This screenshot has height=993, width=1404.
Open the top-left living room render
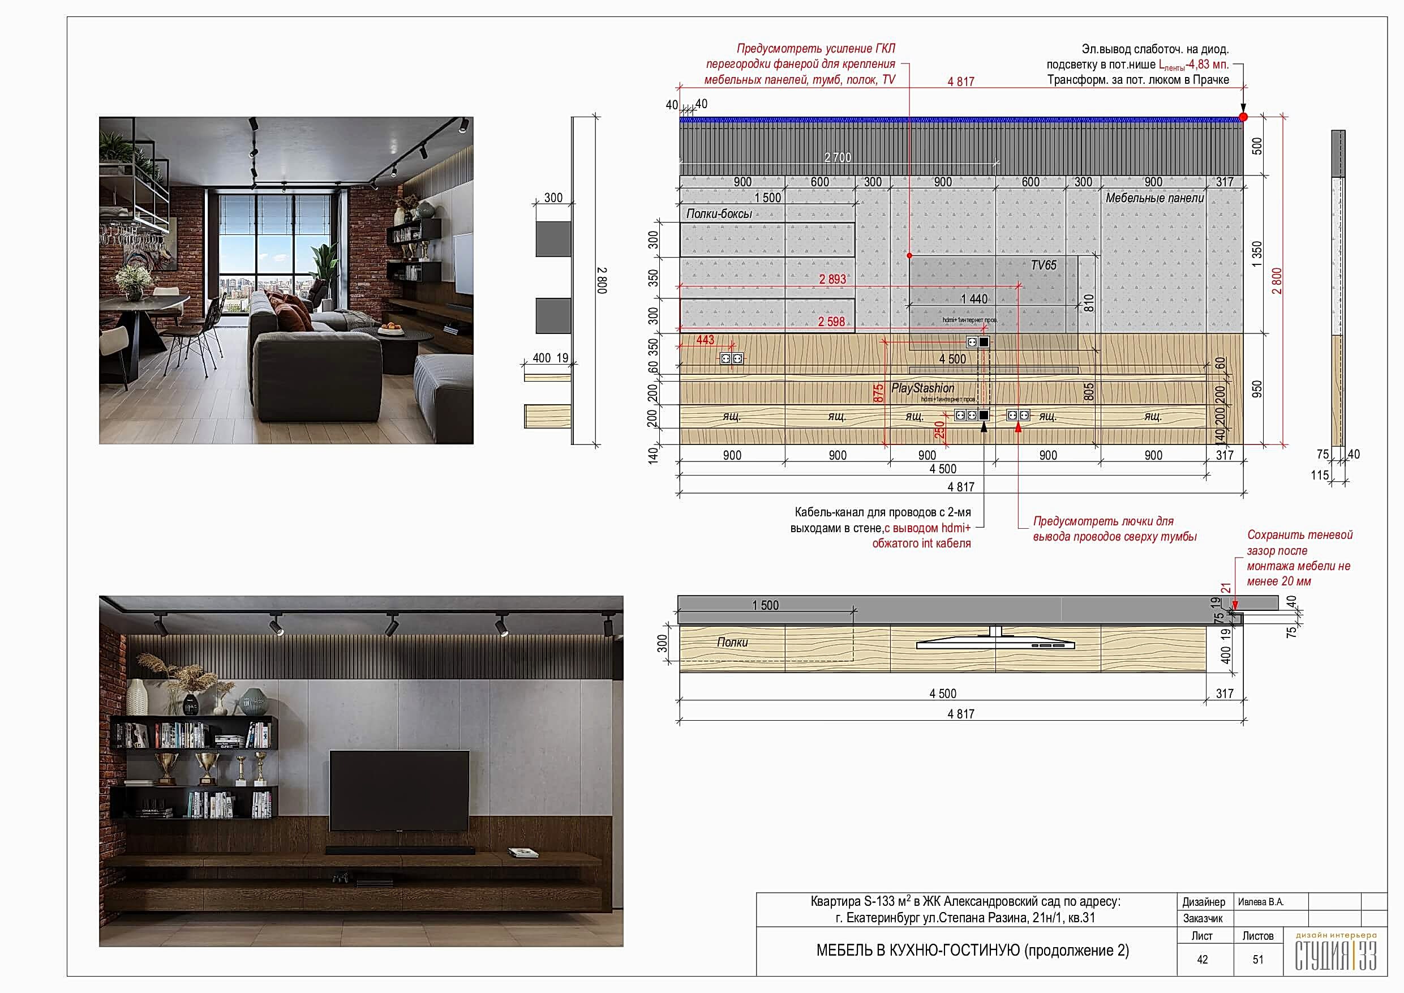[286, 280]
